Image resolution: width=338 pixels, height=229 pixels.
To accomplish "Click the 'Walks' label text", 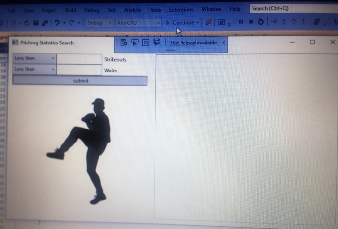I will pos(111,71).
